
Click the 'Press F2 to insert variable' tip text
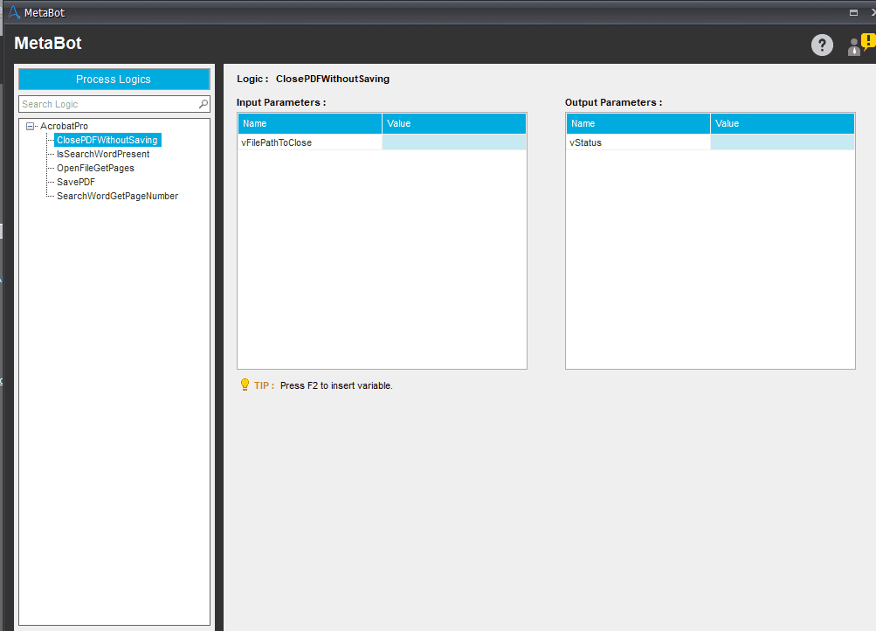coord(336,385)
